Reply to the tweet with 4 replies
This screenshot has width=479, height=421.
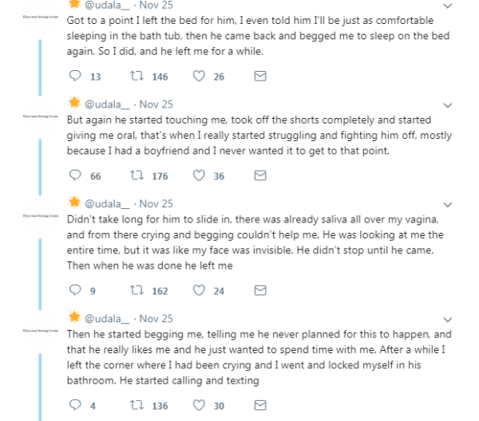click(x=75, y=405)
